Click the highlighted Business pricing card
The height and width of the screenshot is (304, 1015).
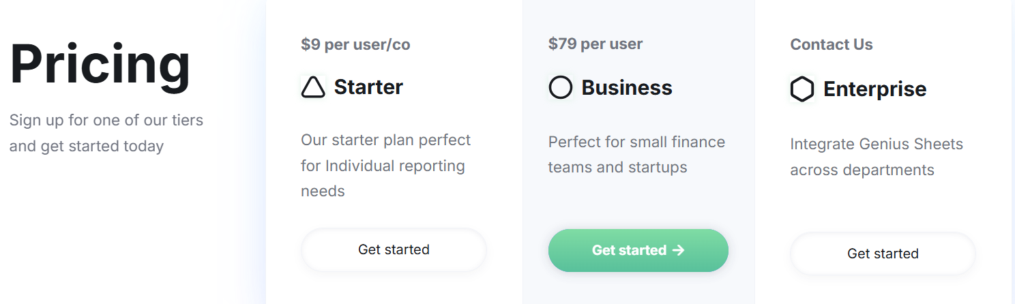(638, 152)
